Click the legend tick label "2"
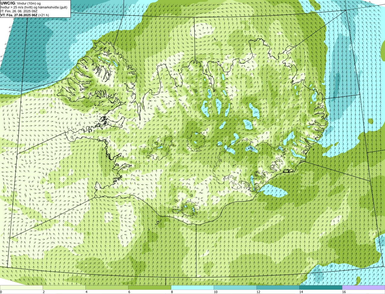 (x=44, y=292)
